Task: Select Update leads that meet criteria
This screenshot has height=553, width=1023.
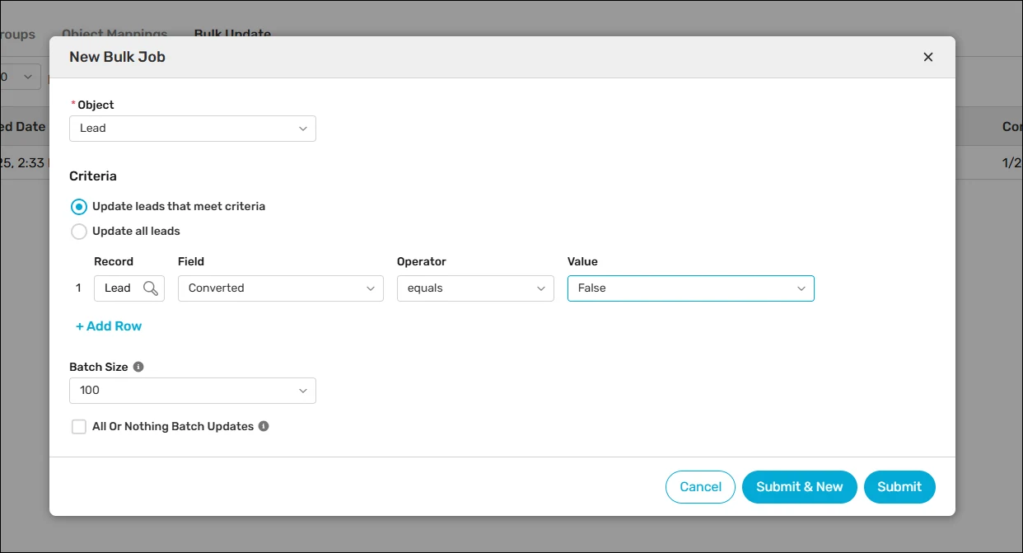Action: coord(79,207)
